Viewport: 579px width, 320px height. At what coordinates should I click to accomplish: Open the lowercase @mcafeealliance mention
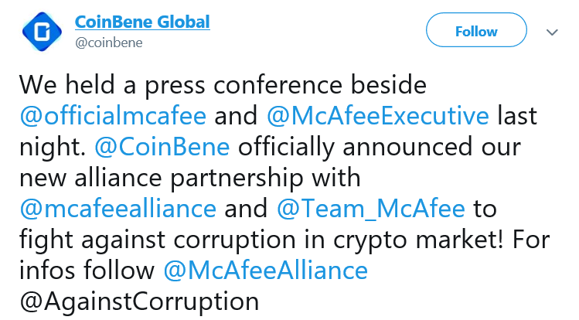(x=118, y=209)
